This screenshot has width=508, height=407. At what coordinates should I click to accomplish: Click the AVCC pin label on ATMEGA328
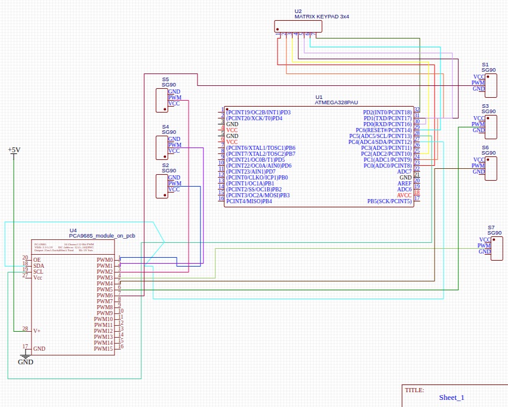tap(404, 196)
